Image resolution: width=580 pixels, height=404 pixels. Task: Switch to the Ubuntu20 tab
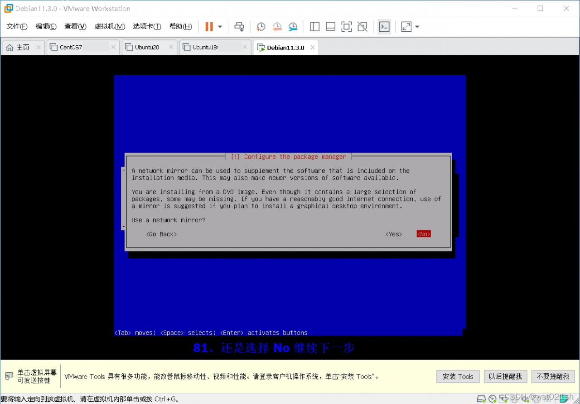coord(149,47)
